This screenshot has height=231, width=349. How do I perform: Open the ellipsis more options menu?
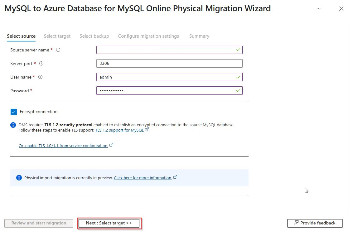(x=318, y=8)
